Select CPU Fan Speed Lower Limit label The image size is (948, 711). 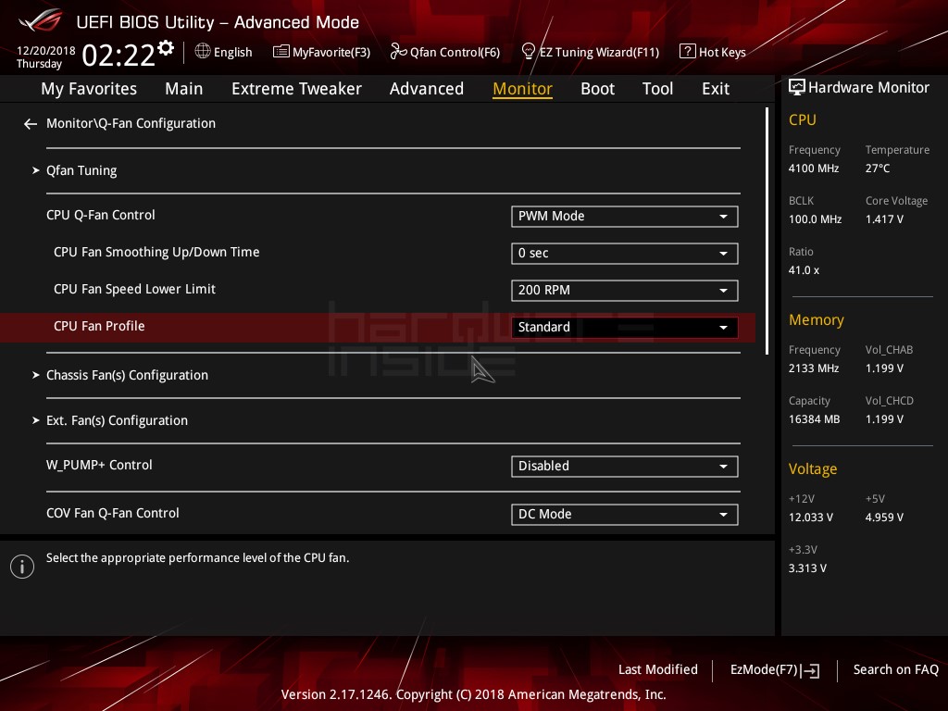coord(134,289)
